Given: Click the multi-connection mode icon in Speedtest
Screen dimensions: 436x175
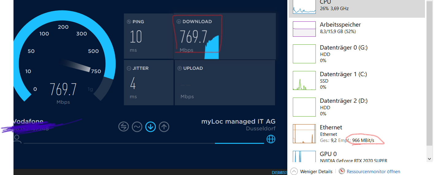Looking at the screenshot, I should (x=124, y=127).
